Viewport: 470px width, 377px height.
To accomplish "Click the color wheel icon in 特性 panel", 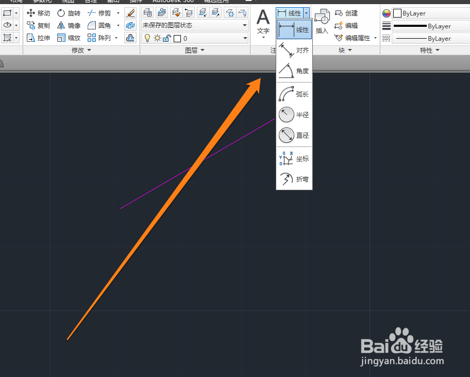I will pos(387,13).
